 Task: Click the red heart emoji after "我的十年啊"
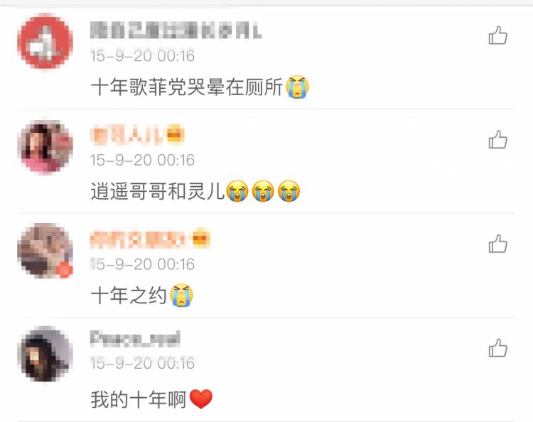pyautogui.click(x=201, y=399)
